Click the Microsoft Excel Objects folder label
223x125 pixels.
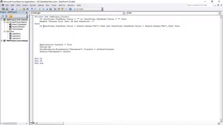coord(18,22)
